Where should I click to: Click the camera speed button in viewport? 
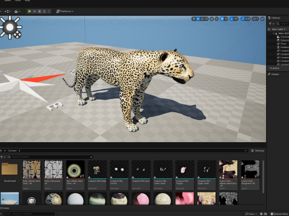[255, 19]
